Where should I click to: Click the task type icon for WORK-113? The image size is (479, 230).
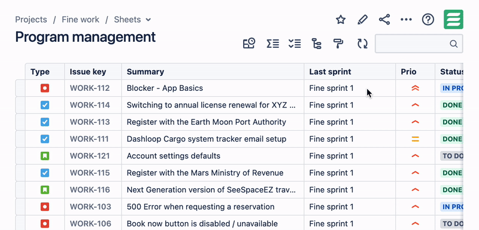coord(45,122)
